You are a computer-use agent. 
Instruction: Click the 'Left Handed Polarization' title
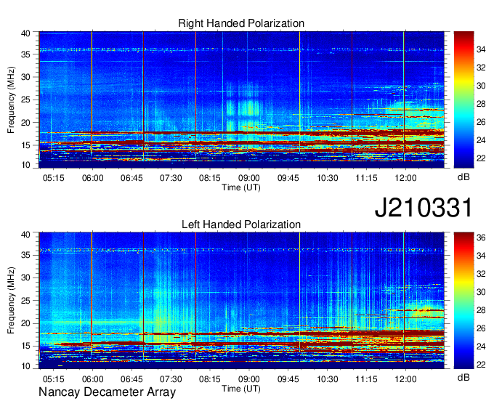pos(241,224)
